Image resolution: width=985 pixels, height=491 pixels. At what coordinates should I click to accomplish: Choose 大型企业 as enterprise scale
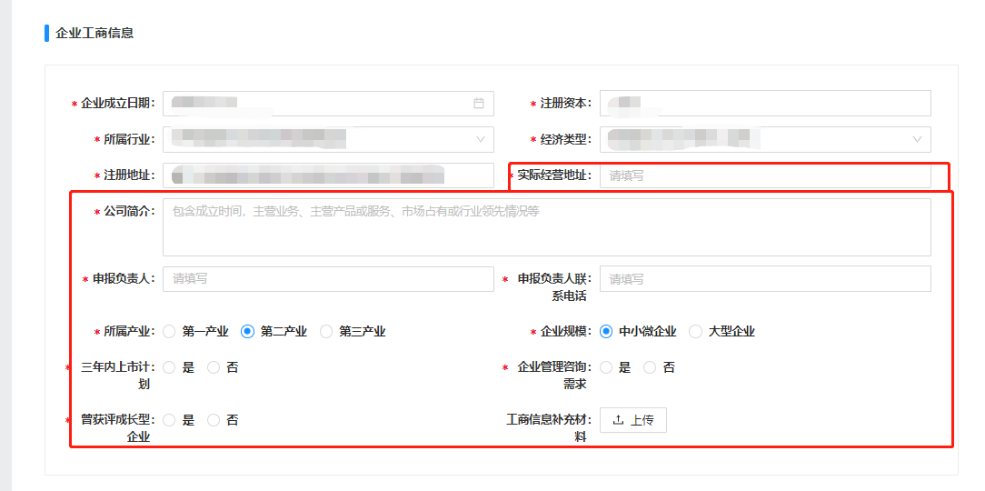point(695,331)
